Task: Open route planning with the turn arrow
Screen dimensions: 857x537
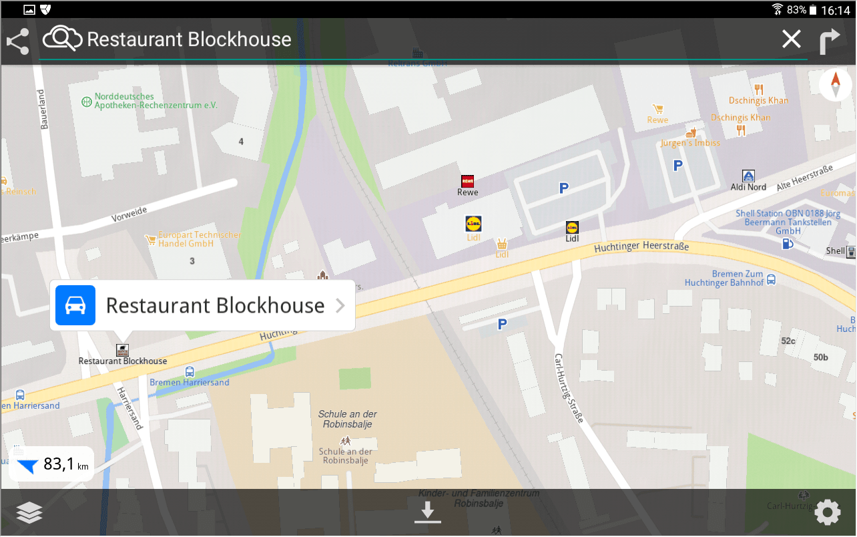Action: pyautogui.click(x=829, y=41)
